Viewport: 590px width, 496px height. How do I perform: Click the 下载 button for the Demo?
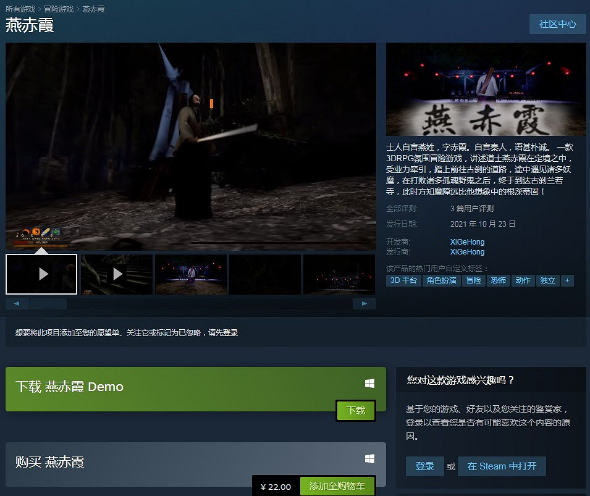coord(356,410)
